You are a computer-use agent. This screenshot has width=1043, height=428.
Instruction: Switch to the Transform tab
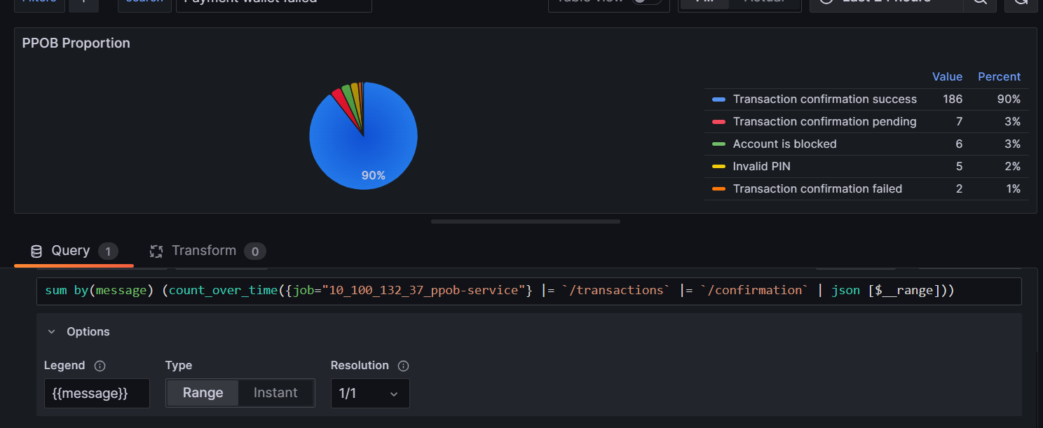pyautogui.click(x=208, y=251)
